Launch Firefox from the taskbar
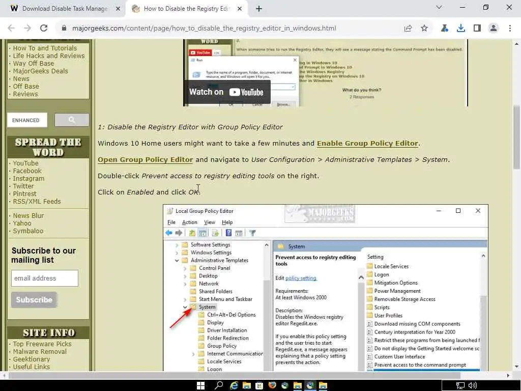Viewport: 521px width, 391px height. [x=272, y=386]
